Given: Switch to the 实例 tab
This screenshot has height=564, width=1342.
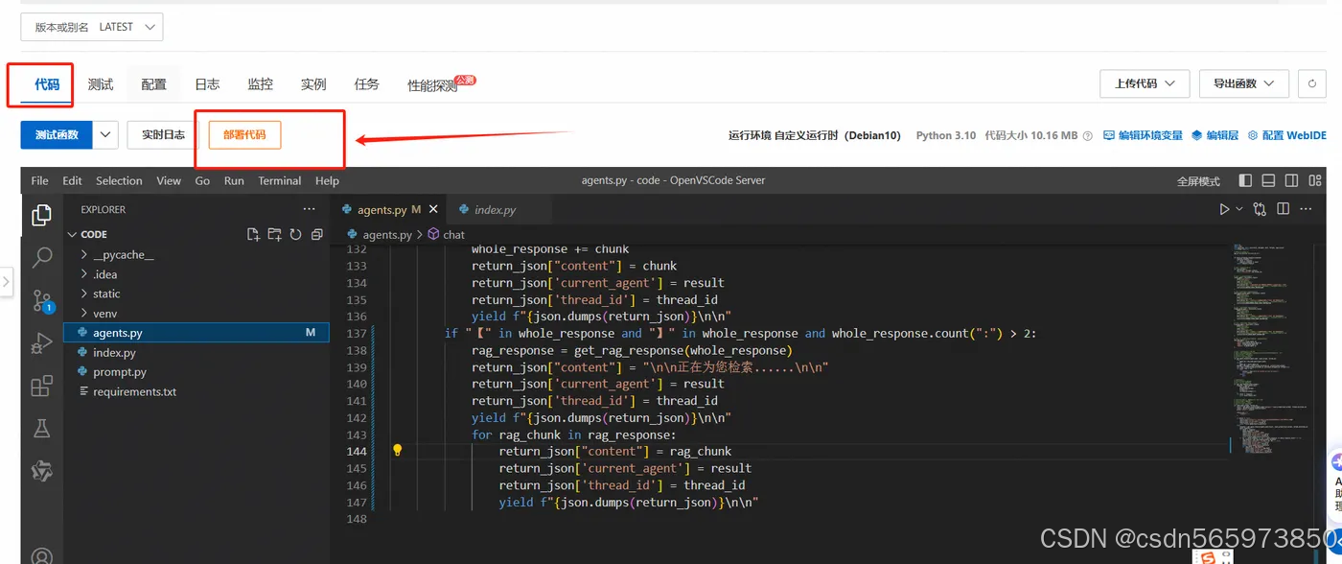Looking at the screenshot, I should (313, 84).
